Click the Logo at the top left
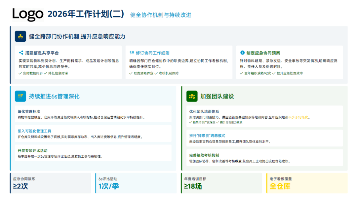Screen dimensions: 357x201 (x=28, y=14)
